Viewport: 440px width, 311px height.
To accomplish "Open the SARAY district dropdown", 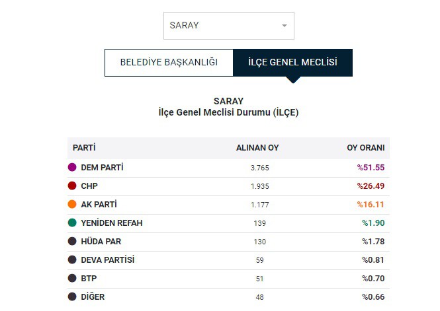I will tap(229, 26).
